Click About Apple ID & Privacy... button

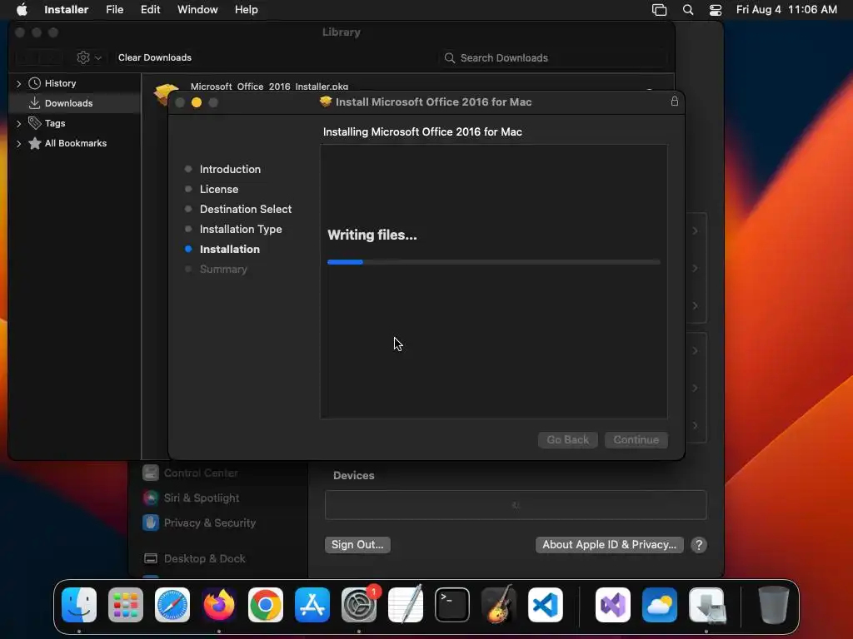tap(609, 544)
